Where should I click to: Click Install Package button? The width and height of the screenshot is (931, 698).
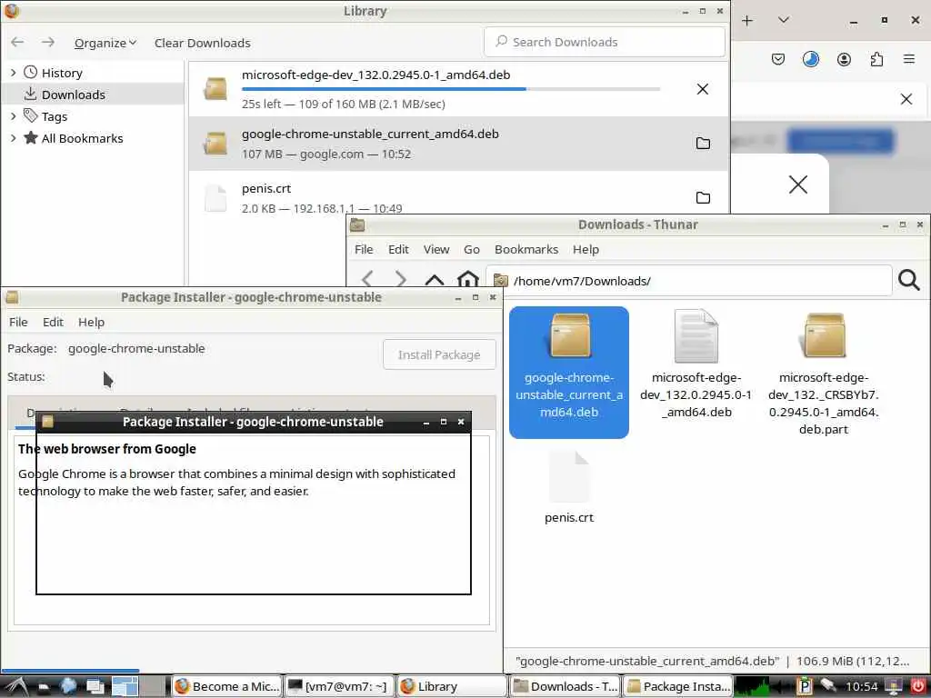(x=439, y=354)
